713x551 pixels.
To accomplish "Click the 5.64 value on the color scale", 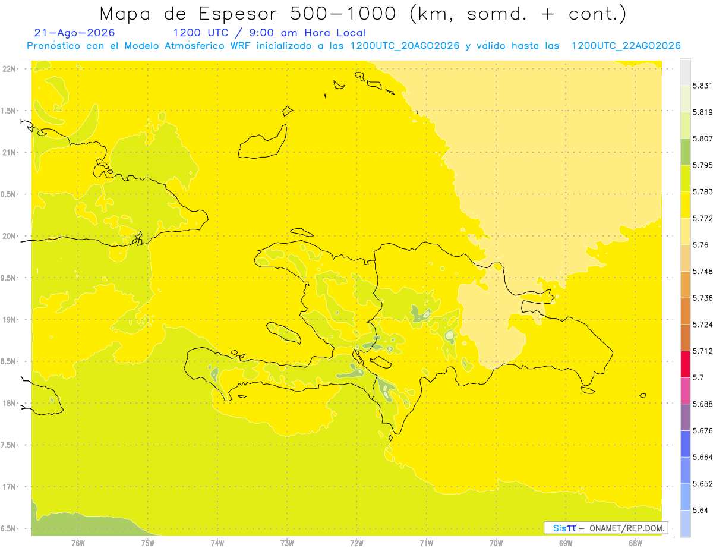I will pos(701,510).
